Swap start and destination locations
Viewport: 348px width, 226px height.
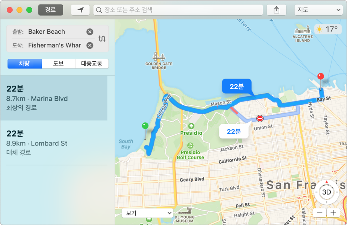click(102, 39)
